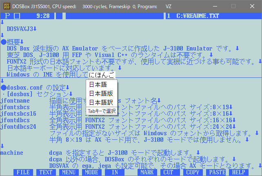The width and height of the screenshot is (262, 176).
Task: Click the '[dosbox] セクション' line
Action: (38, 94)
